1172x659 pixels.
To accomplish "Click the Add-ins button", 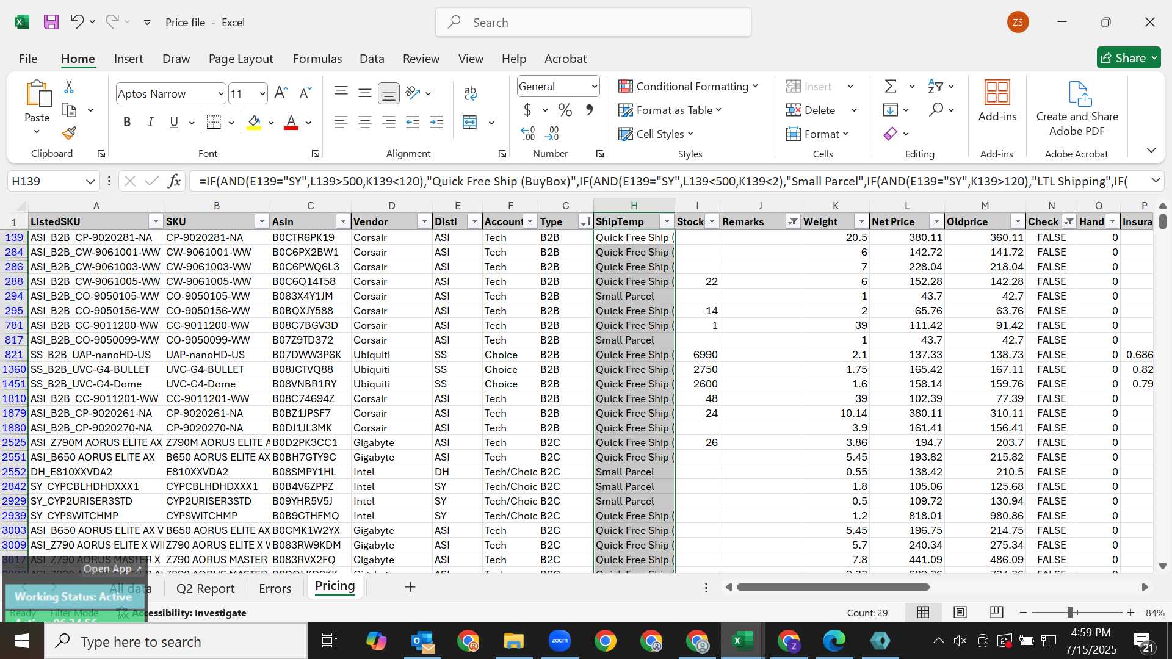I will pyautogui.click(x=997, y=101).
